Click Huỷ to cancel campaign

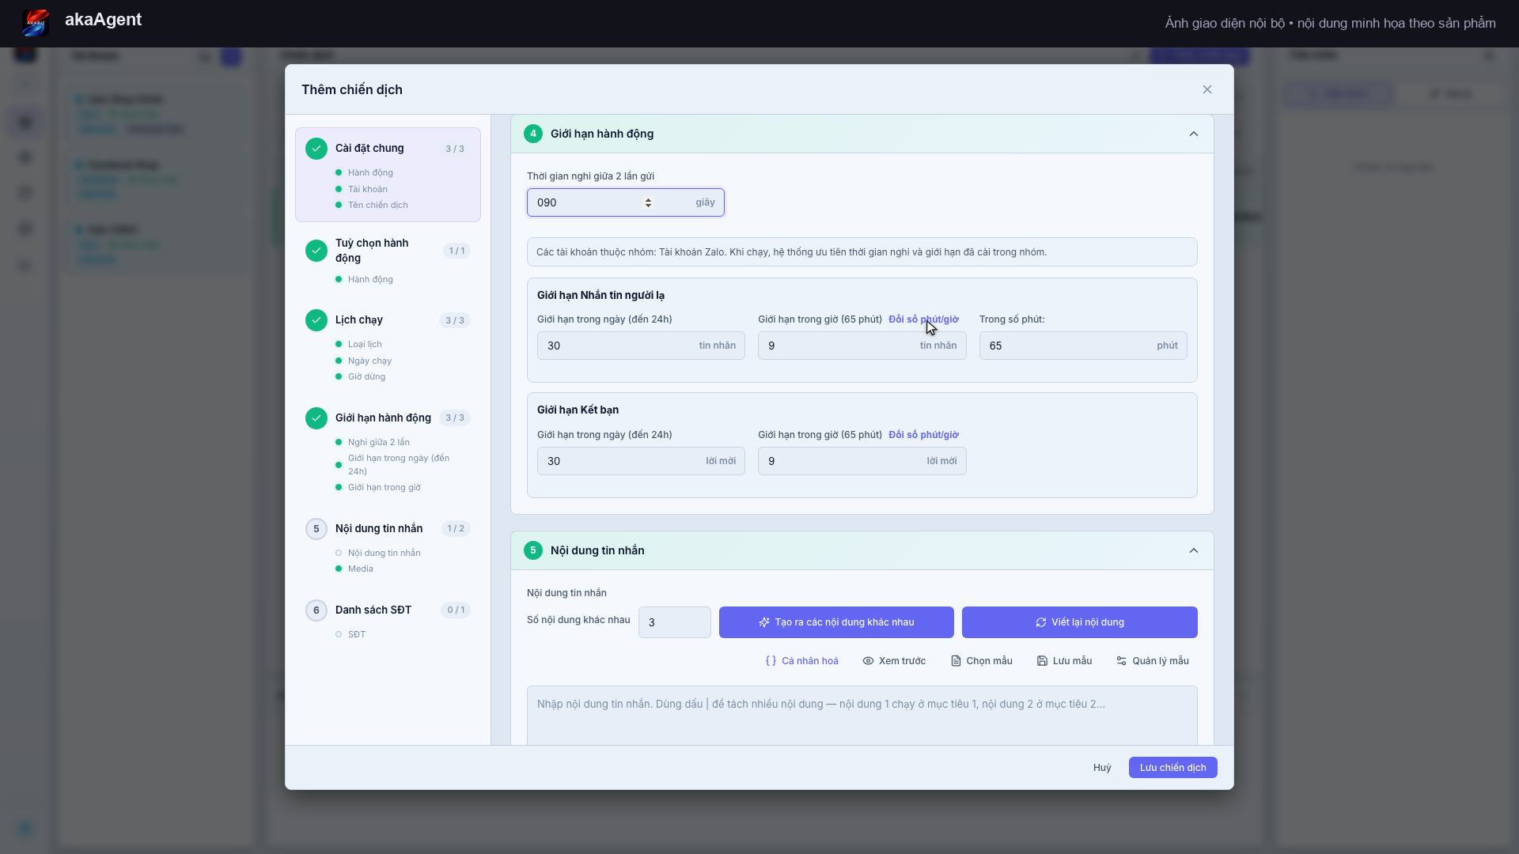pyautogui.click(x=1102, y=768)
